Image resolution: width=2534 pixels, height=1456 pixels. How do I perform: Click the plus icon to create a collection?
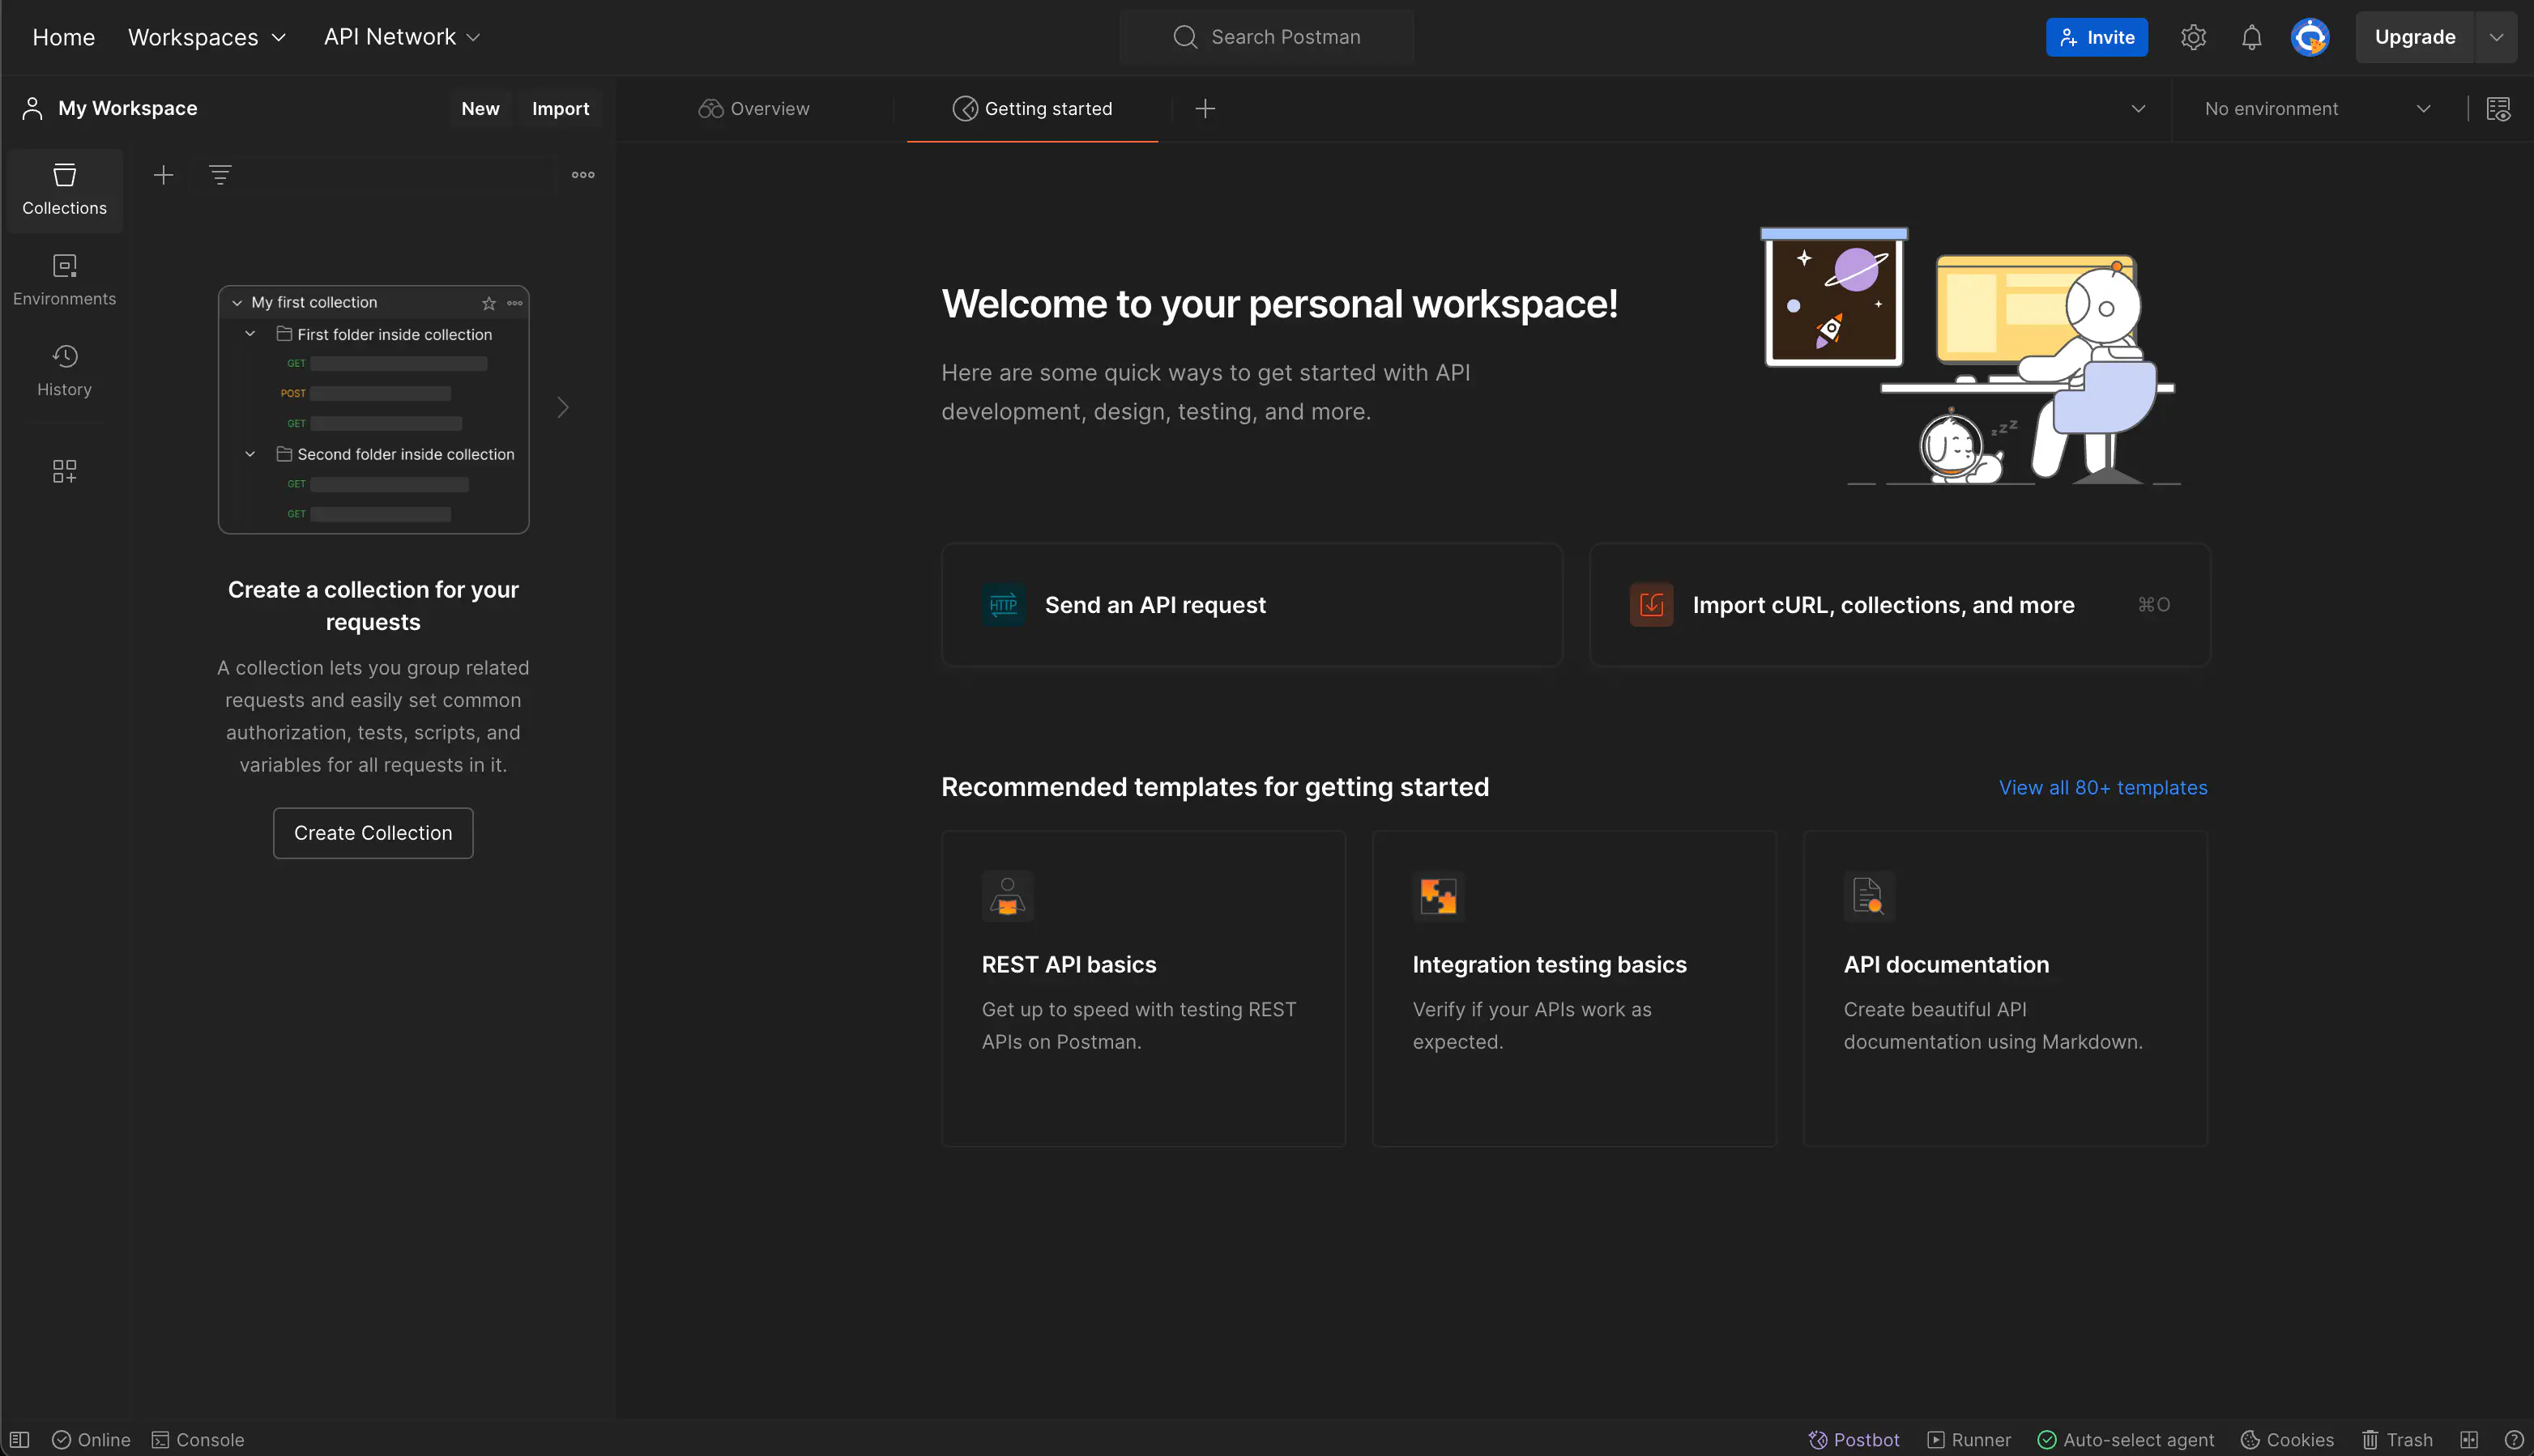pos(163,175)
